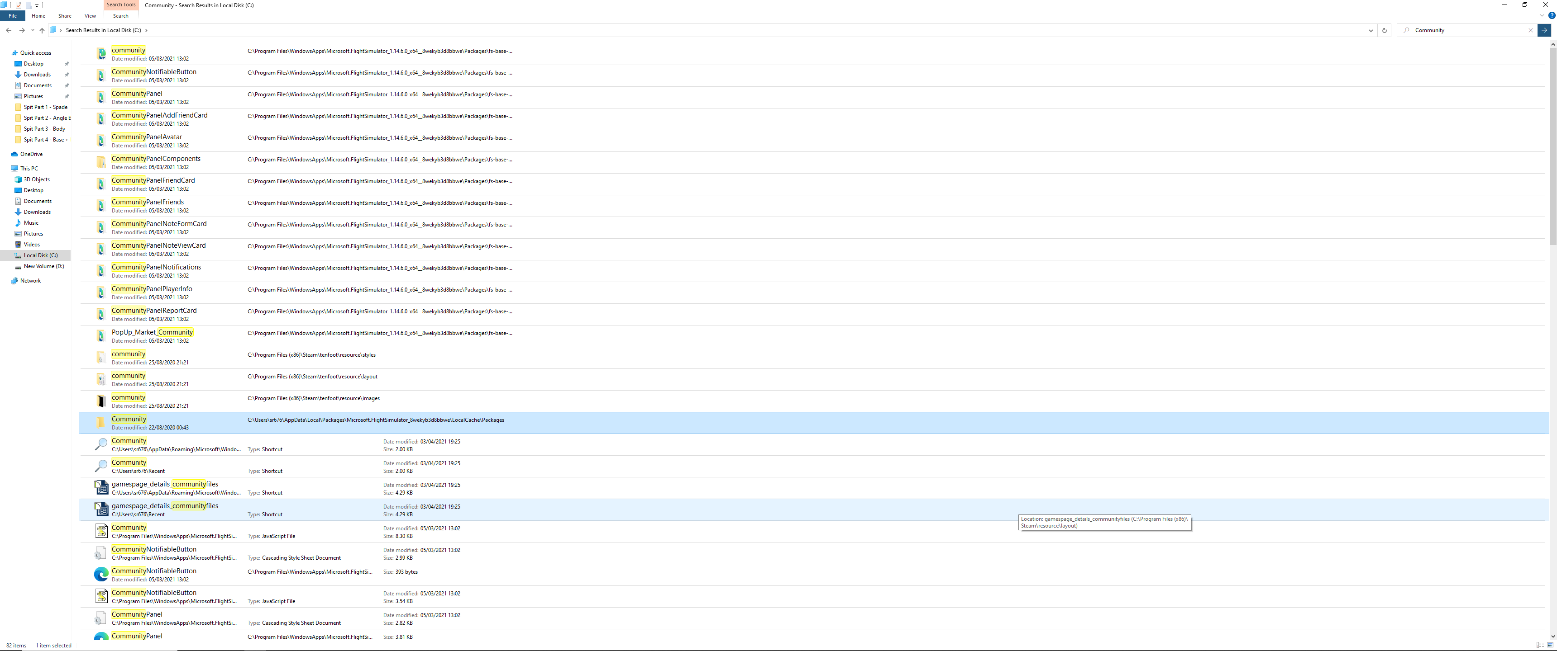Viewport: 1557px width, 651px height.
Task: Click the chevron before Search Results breadcrumb
Action: (61, 30)
